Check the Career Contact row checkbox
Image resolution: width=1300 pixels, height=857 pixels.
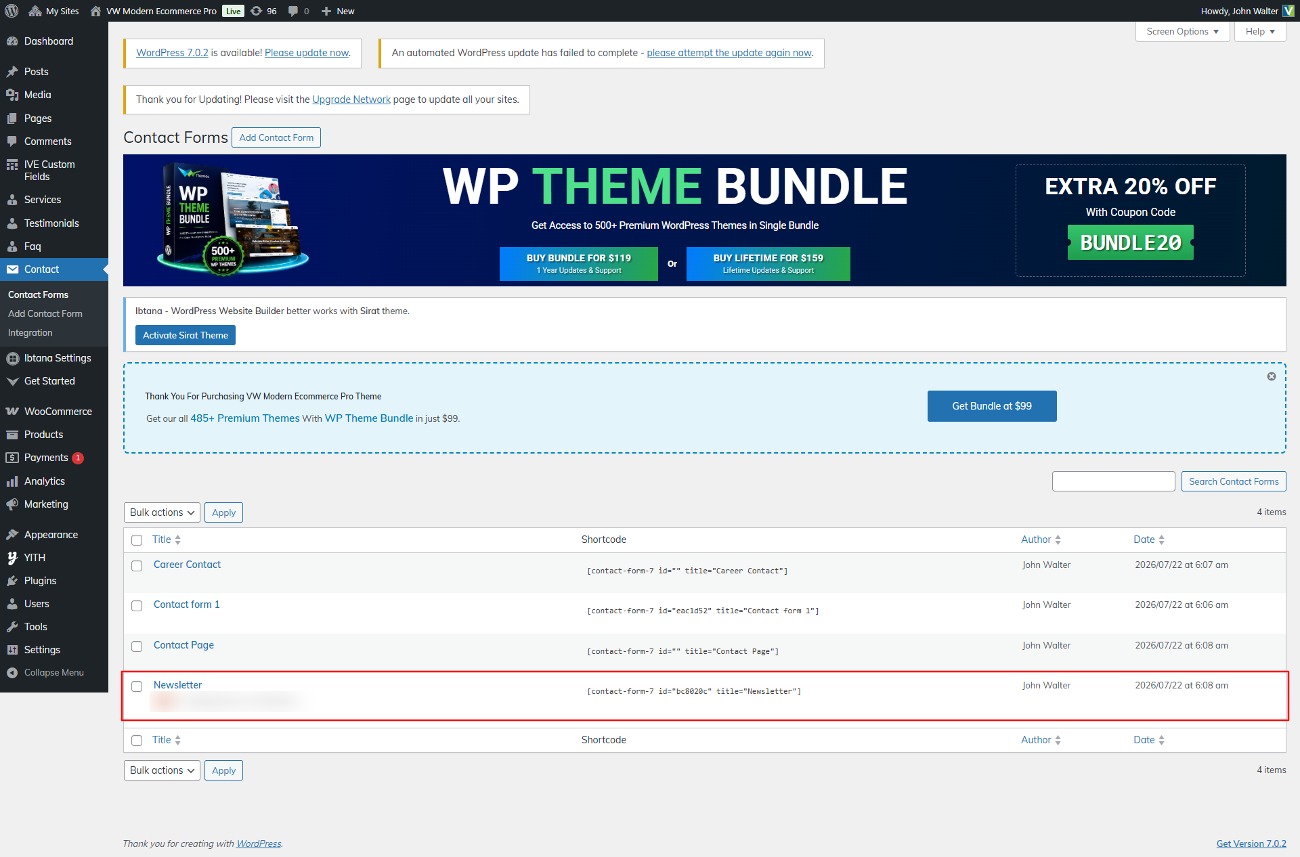click(137, 566)
